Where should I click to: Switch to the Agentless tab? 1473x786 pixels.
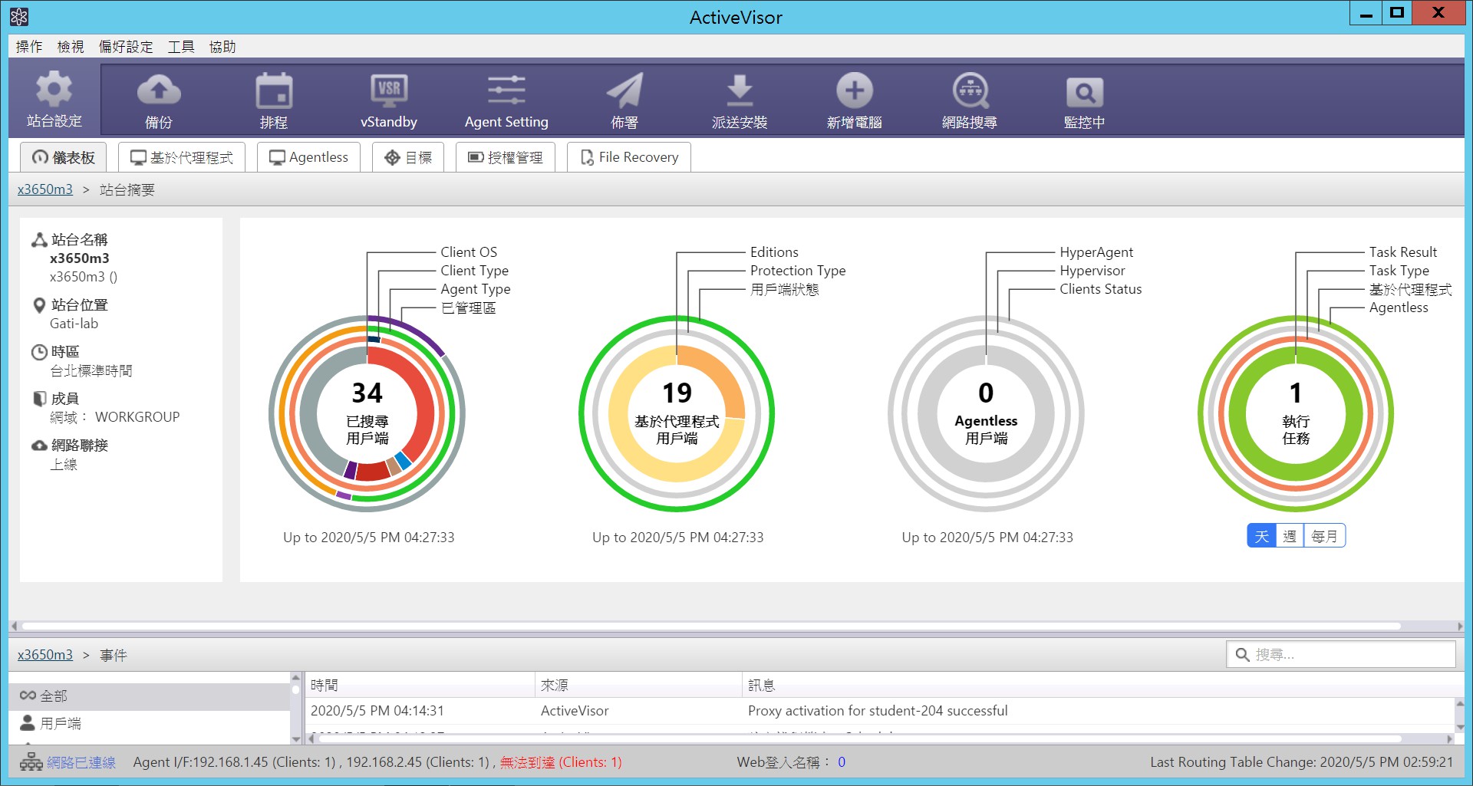tap(308, 157)
